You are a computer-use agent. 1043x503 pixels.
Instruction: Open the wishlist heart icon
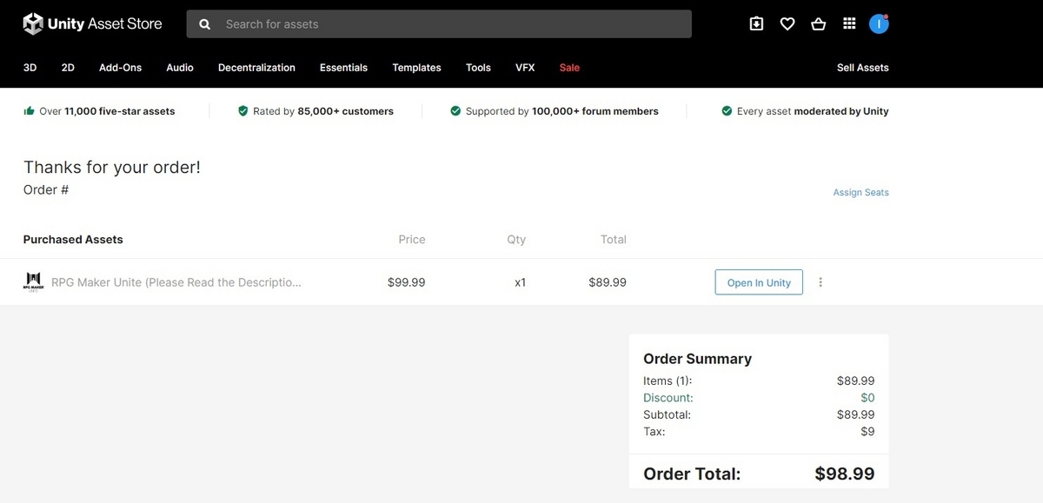(x=787, y=24)
